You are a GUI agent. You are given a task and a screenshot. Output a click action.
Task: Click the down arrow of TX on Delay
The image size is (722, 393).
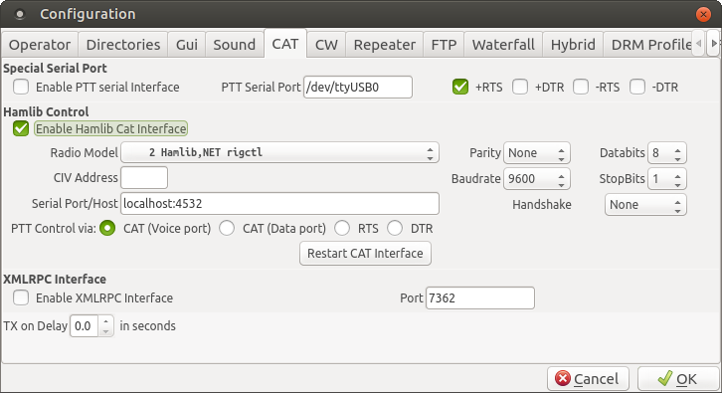coord(105,331)
